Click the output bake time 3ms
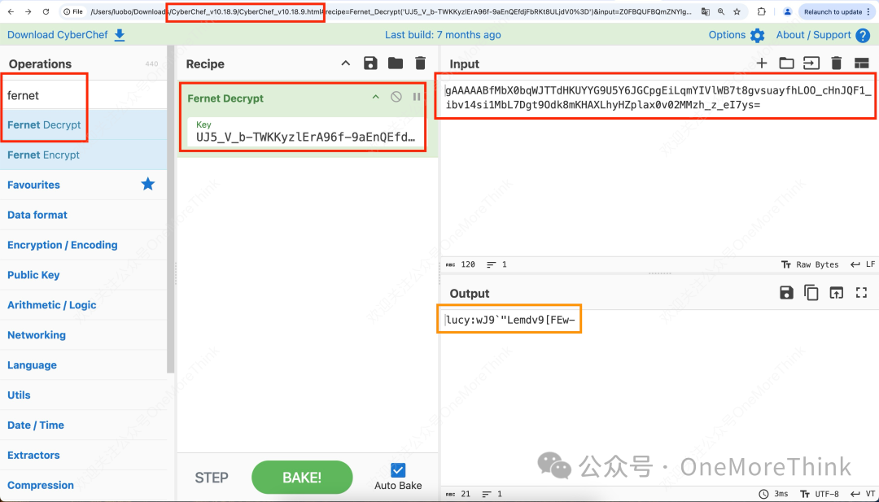Screen dimensions: 879x502 click(774, 494)
